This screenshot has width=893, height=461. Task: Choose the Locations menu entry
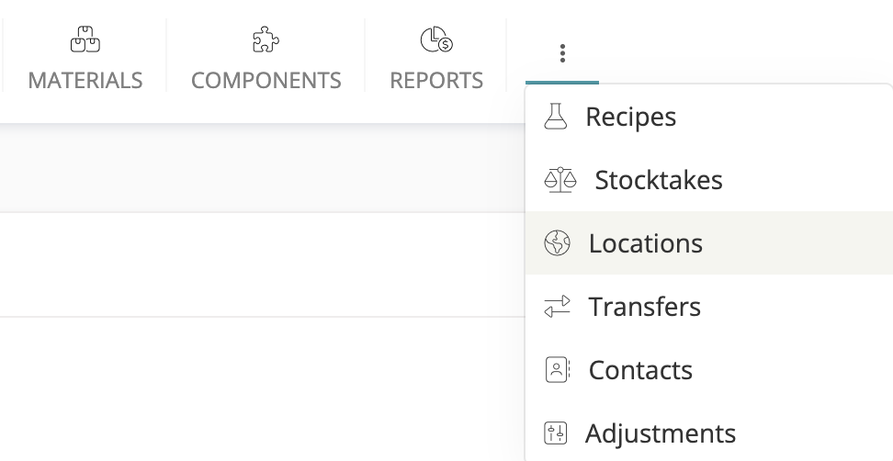646,243
